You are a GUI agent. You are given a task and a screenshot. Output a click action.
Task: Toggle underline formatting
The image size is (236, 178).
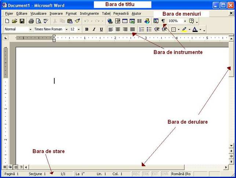click(101, 29)
